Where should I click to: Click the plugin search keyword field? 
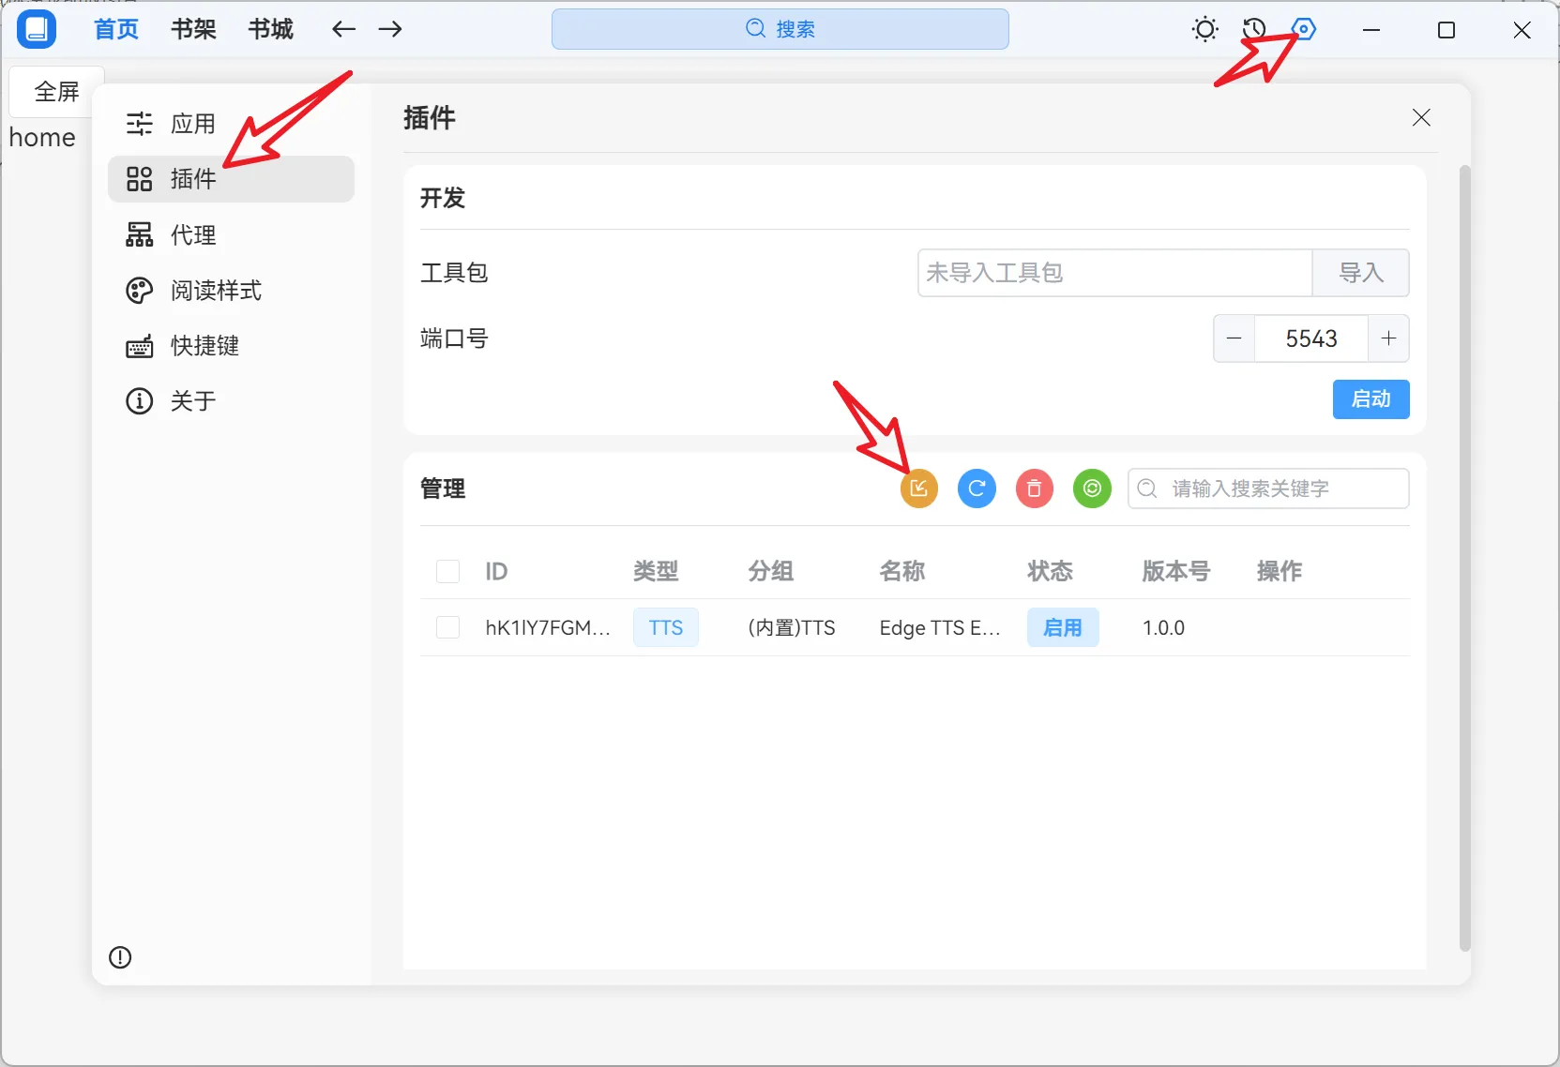tap(1268, 488)
